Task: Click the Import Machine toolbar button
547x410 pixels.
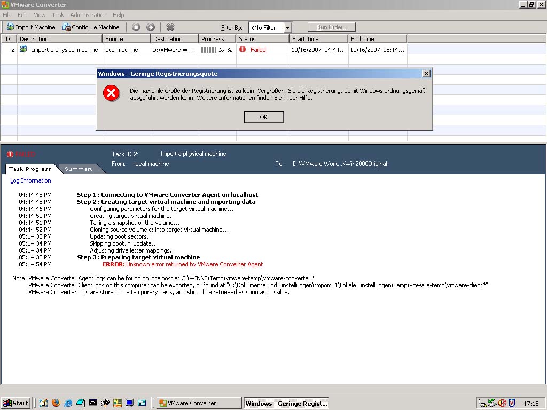Action: [31, 27]
